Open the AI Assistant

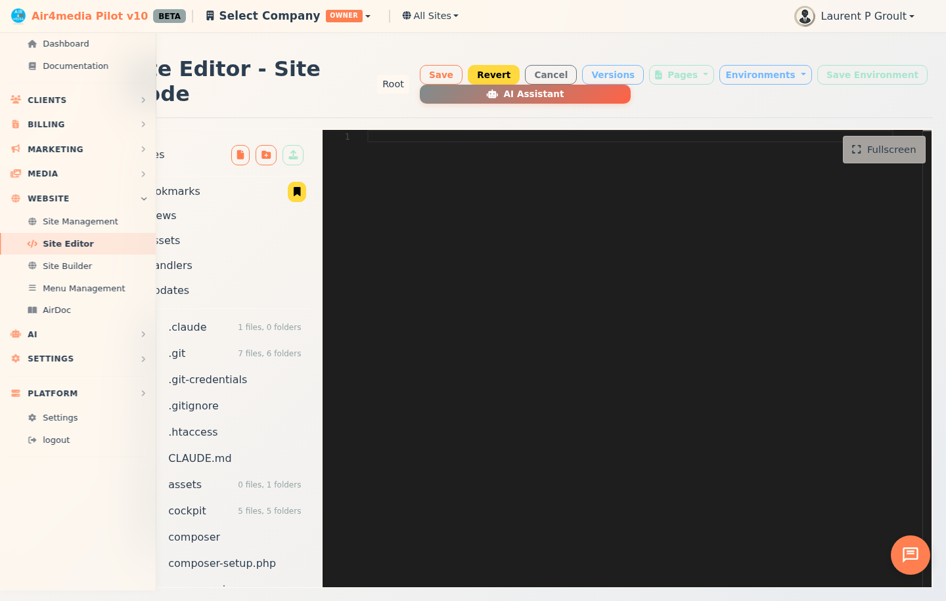click(525, 94)
